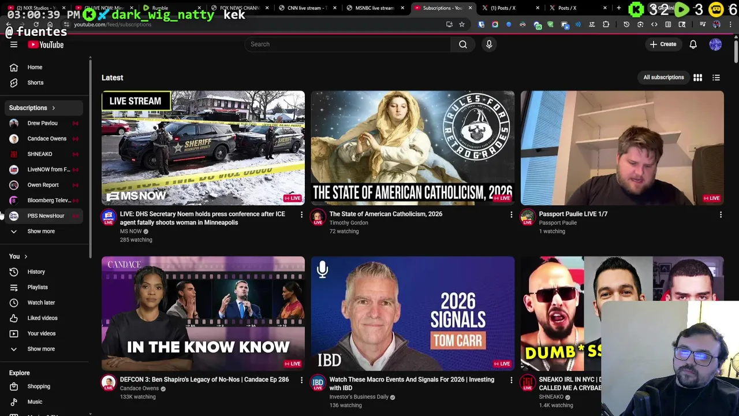
Task: Show more items under You section
Action: [x=45, y=349]
